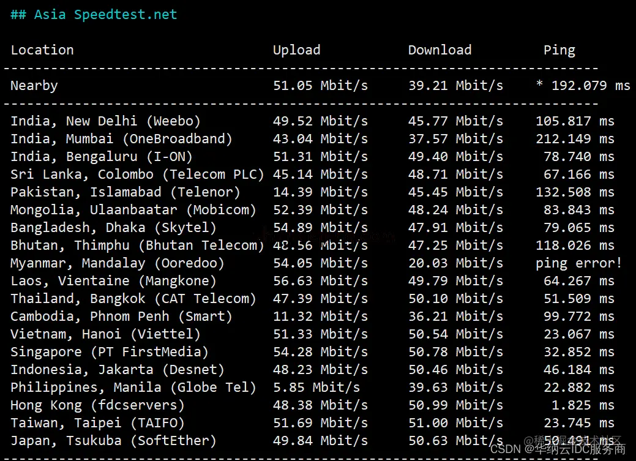The image size is (636, 461).
Task: Select the '## Asia Speedtest.net' heading text
Action: [x=94, y=15]
